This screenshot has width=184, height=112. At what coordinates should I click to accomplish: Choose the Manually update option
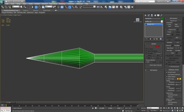[x=167, y=104]
